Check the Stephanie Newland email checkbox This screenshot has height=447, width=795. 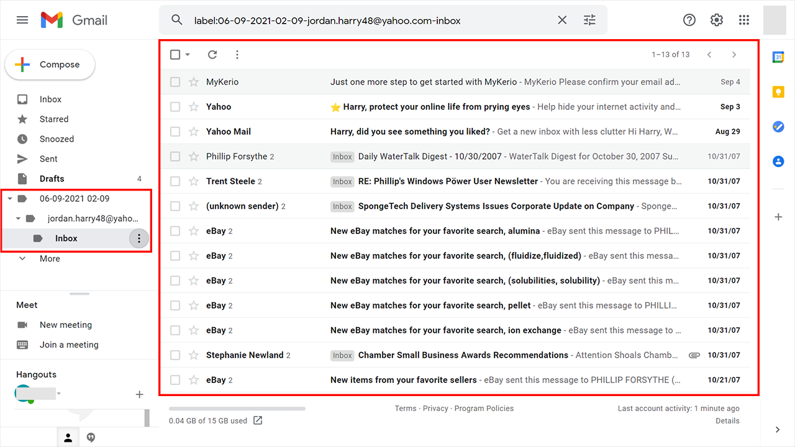tap(175, 355)
